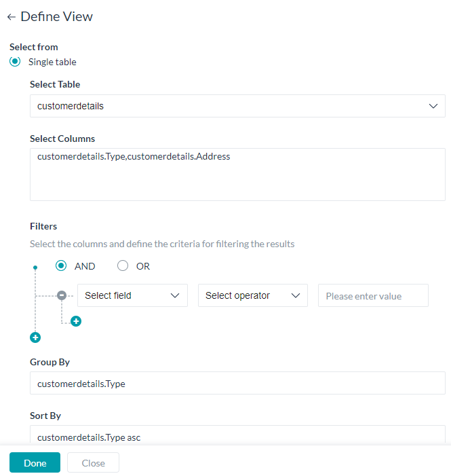Image resolution: width=451 pixels, height=476 pixels.
Task: Choose the AND filter condition
Action: point(61,266)
